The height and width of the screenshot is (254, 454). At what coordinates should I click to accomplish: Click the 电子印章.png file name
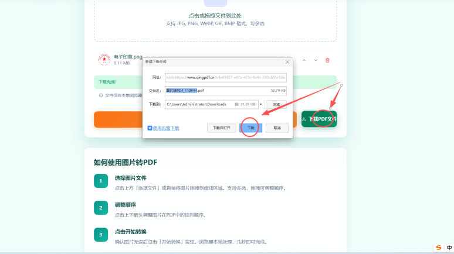(128, 57)
